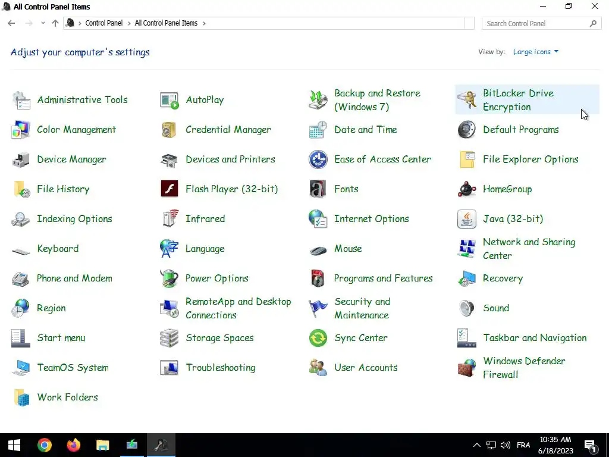Open the Sync Center icon
The image size is (609, 457).
point(318,338)
